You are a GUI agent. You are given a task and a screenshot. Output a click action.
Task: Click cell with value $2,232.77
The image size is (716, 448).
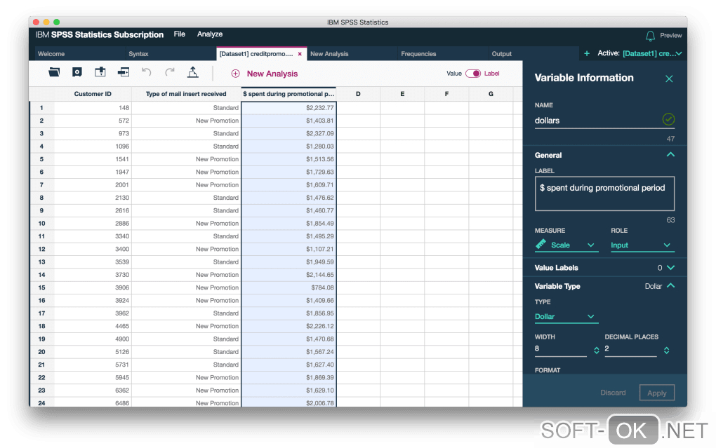point(289,108)
